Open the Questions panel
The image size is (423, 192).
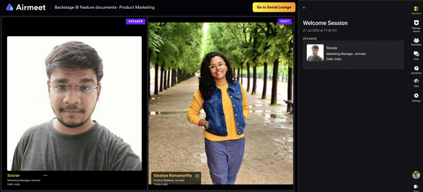pos(416,69)
